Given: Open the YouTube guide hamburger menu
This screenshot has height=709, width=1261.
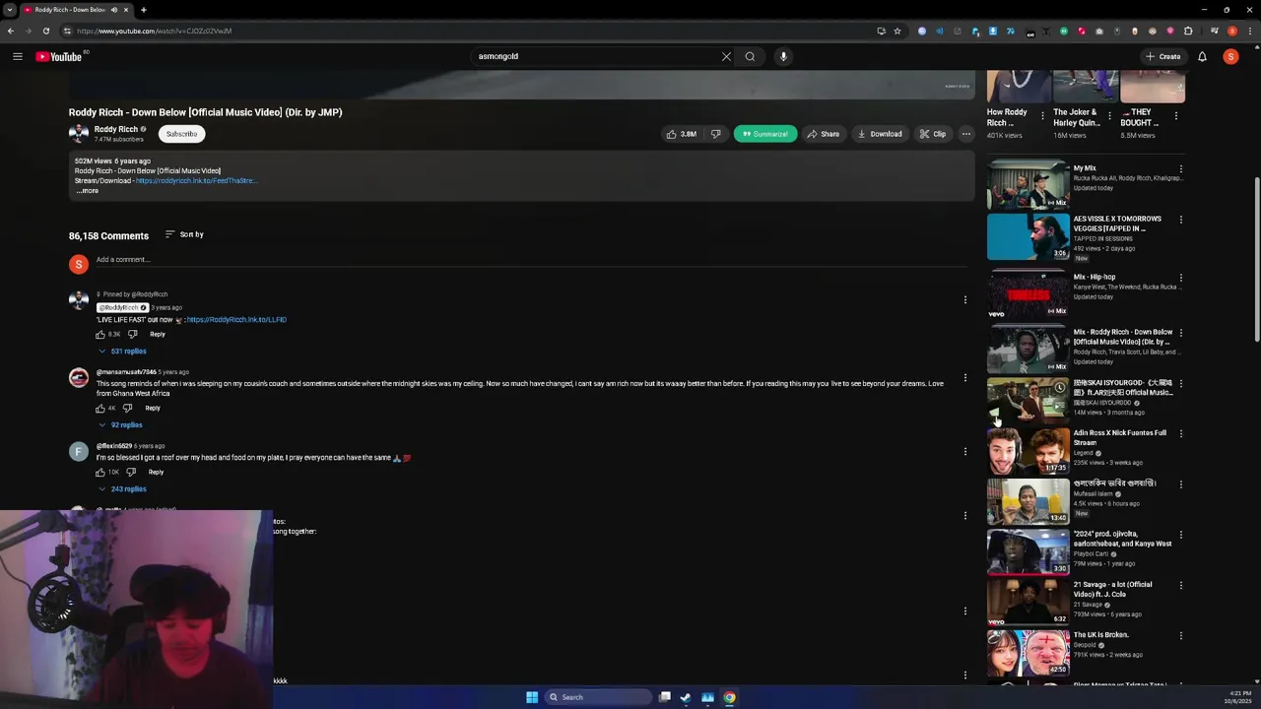Looking at the screenshot, I should point(18,56).
